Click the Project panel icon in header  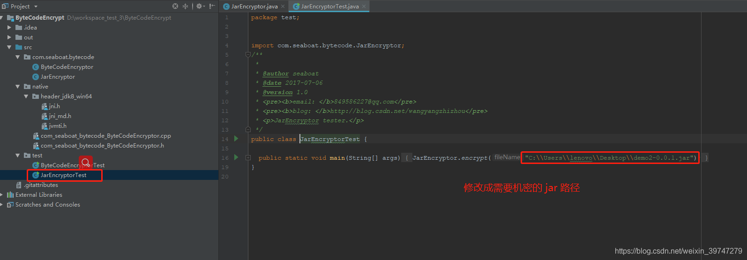[x=5, y=6]
